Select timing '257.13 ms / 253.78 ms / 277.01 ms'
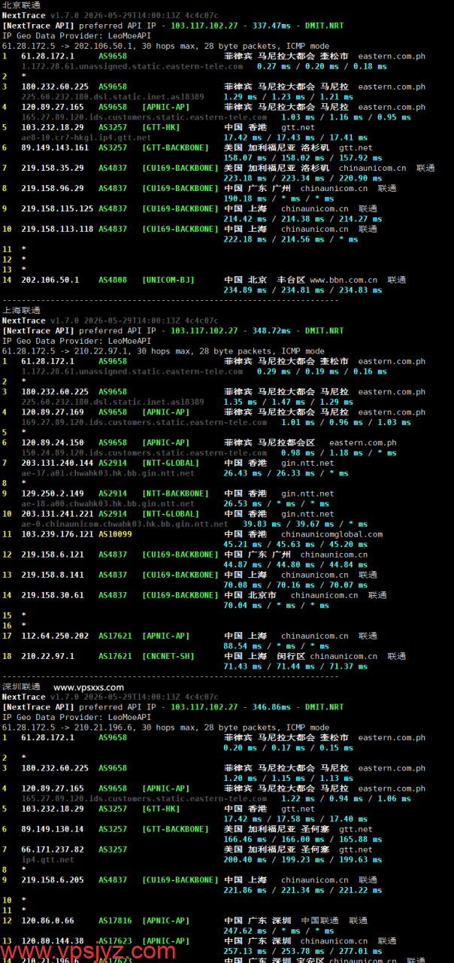This screenshot has width=454, height=963. (x=303, y=951)
